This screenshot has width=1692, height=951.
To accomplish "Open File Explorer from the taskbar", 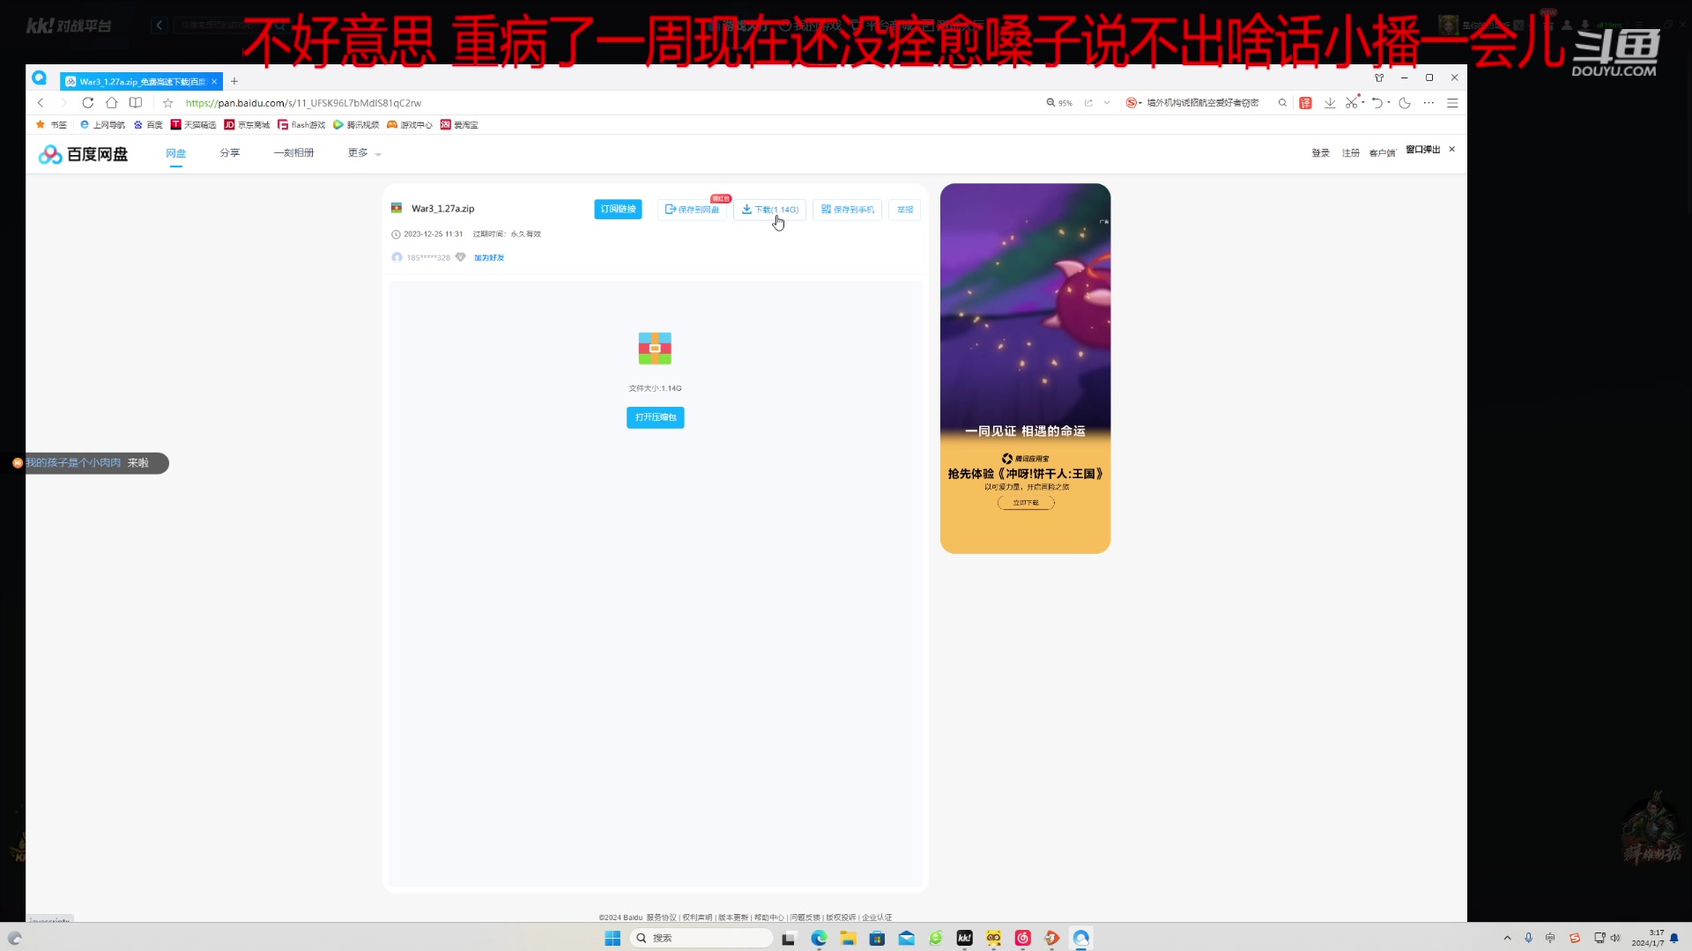I will pyautogui.click(x=848, y=938).
